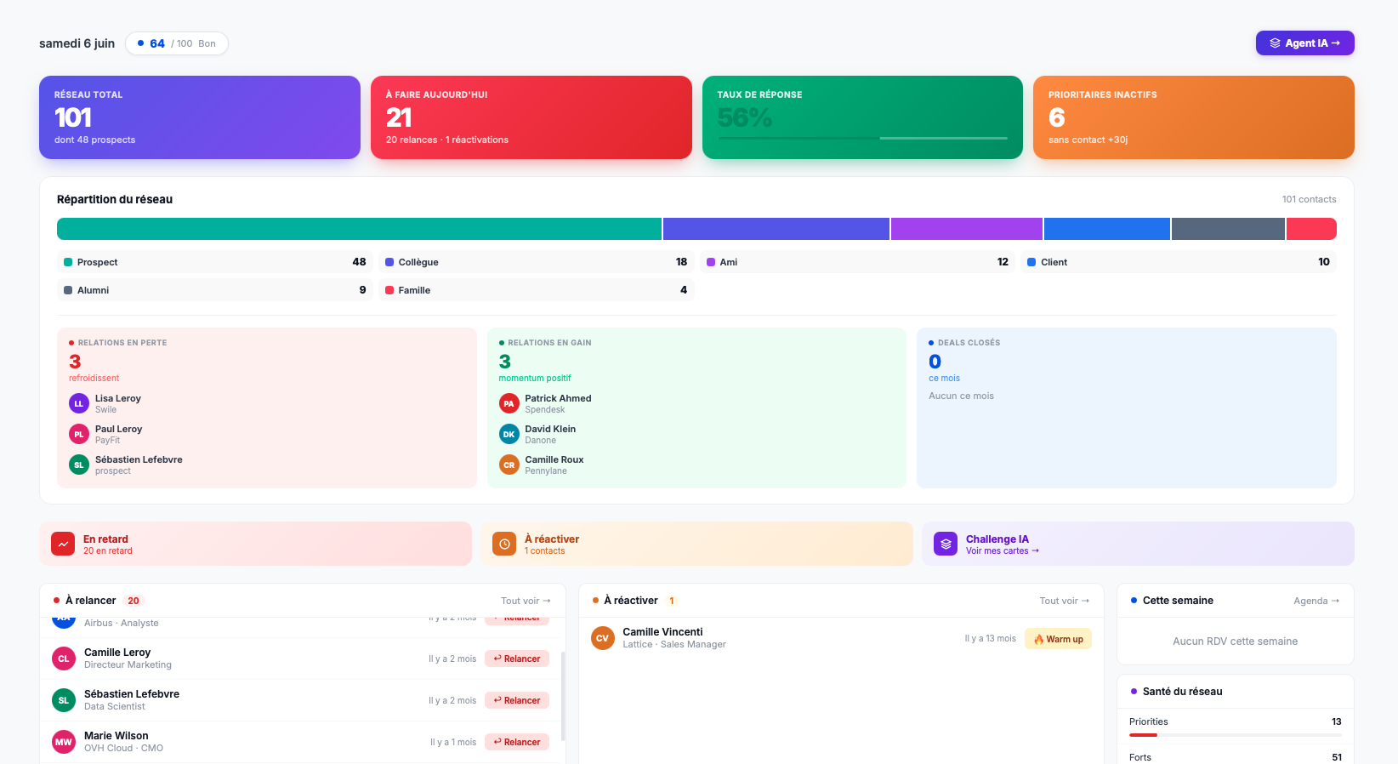Viewport: 1398px width, 764px height.
Task: Click the purple Challenge IA layers icon
Action: point(946,544)
